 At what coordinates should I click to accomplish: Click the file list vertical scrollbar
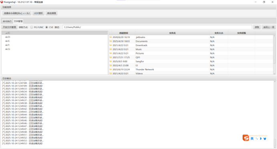pos(274,51)
